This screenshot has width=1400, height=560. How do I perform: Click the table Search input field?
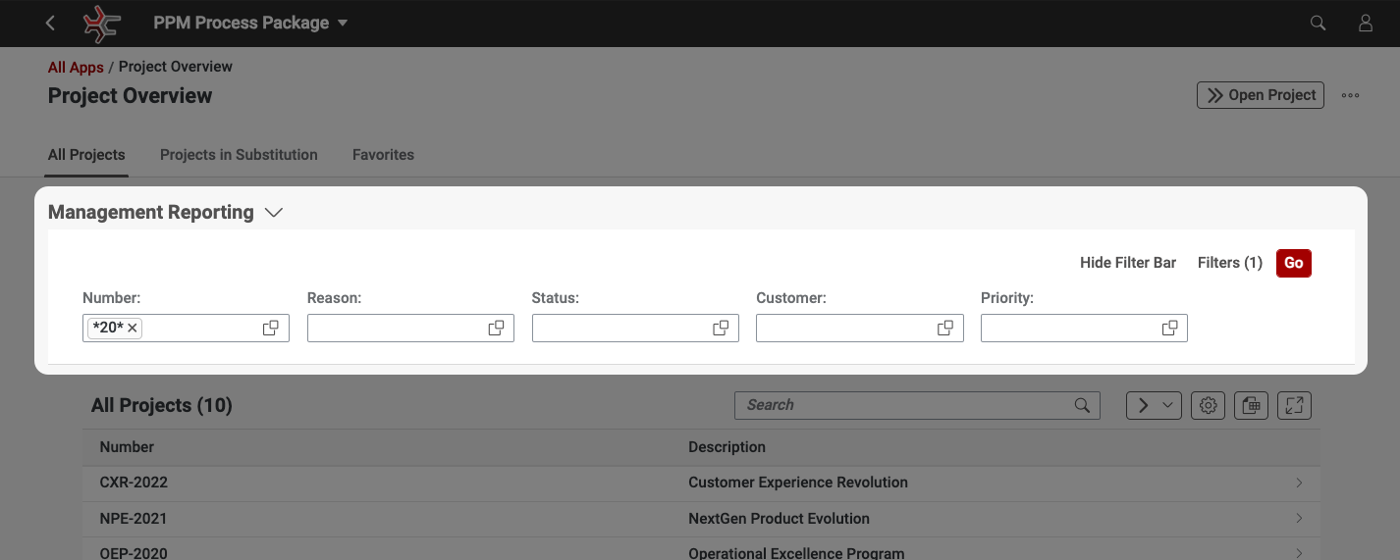click(903, 405)
